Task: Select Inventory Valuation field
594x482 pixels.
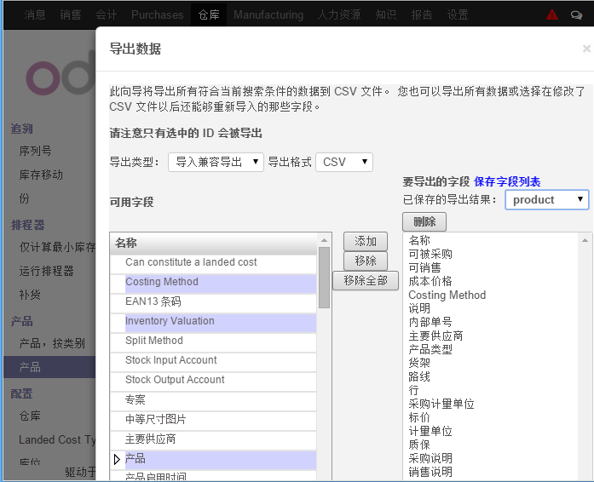Action: point(170,321)
